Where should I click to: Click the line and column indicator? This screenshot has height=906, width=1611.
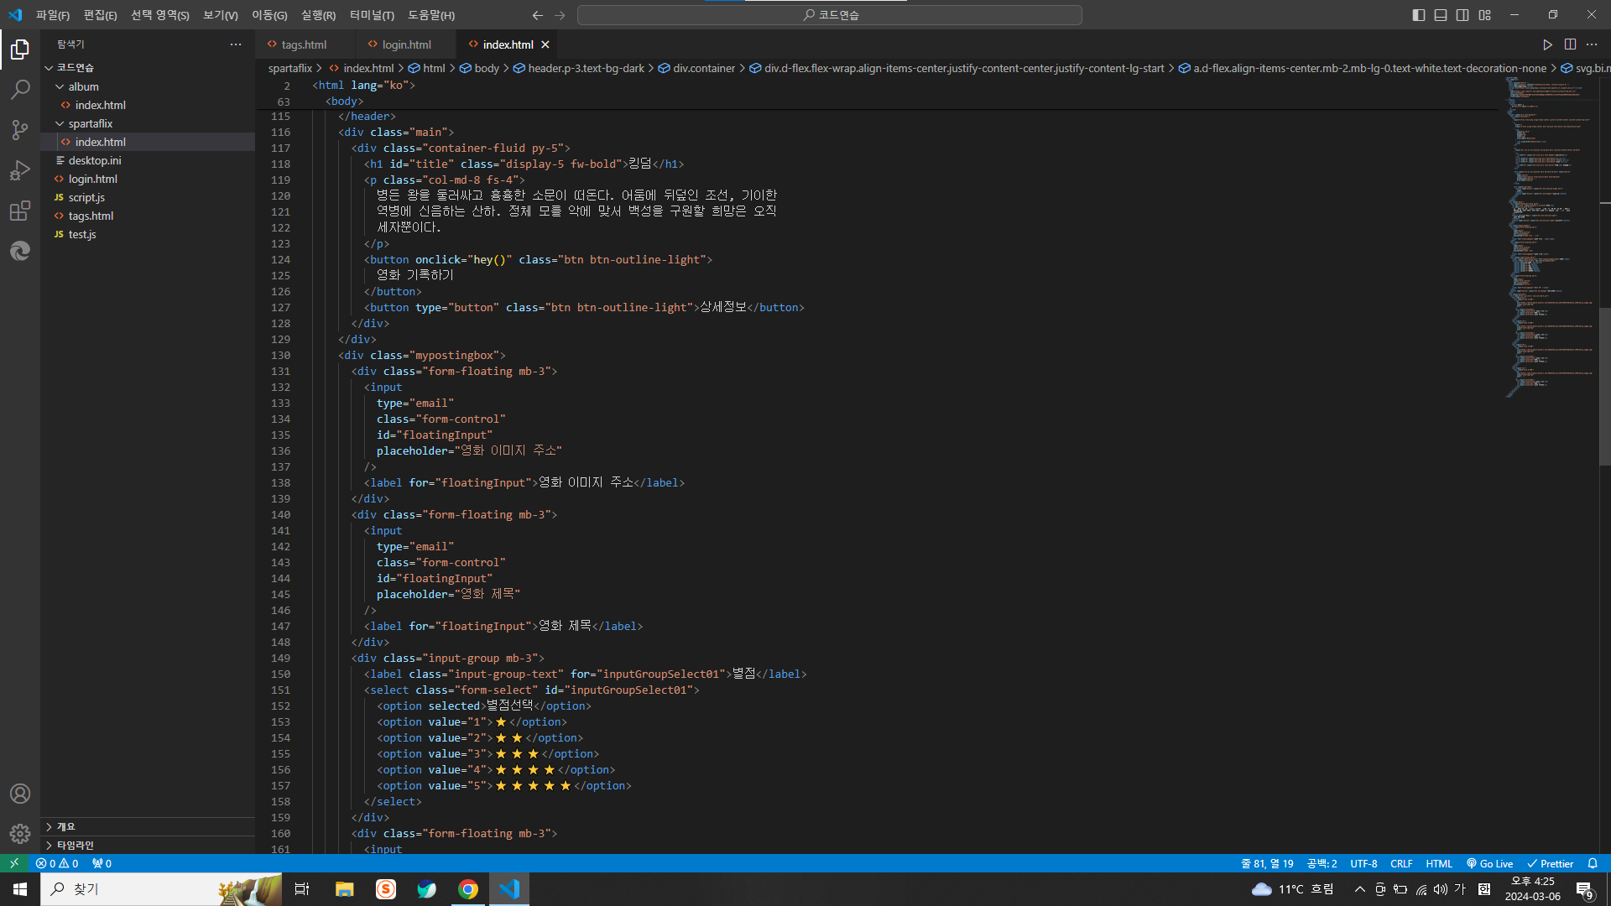1267,863
